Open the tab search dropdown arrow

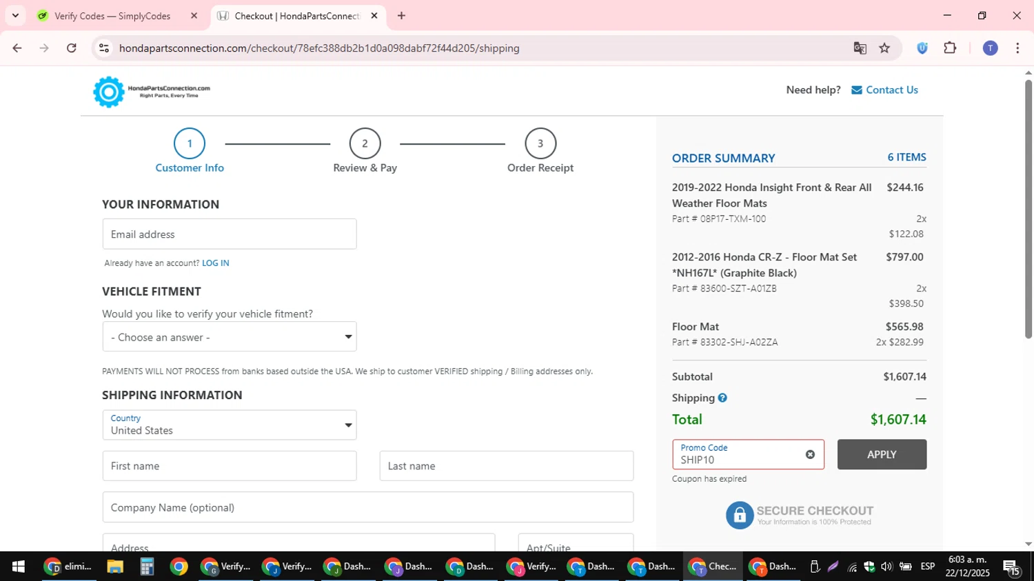pos(15,16)
